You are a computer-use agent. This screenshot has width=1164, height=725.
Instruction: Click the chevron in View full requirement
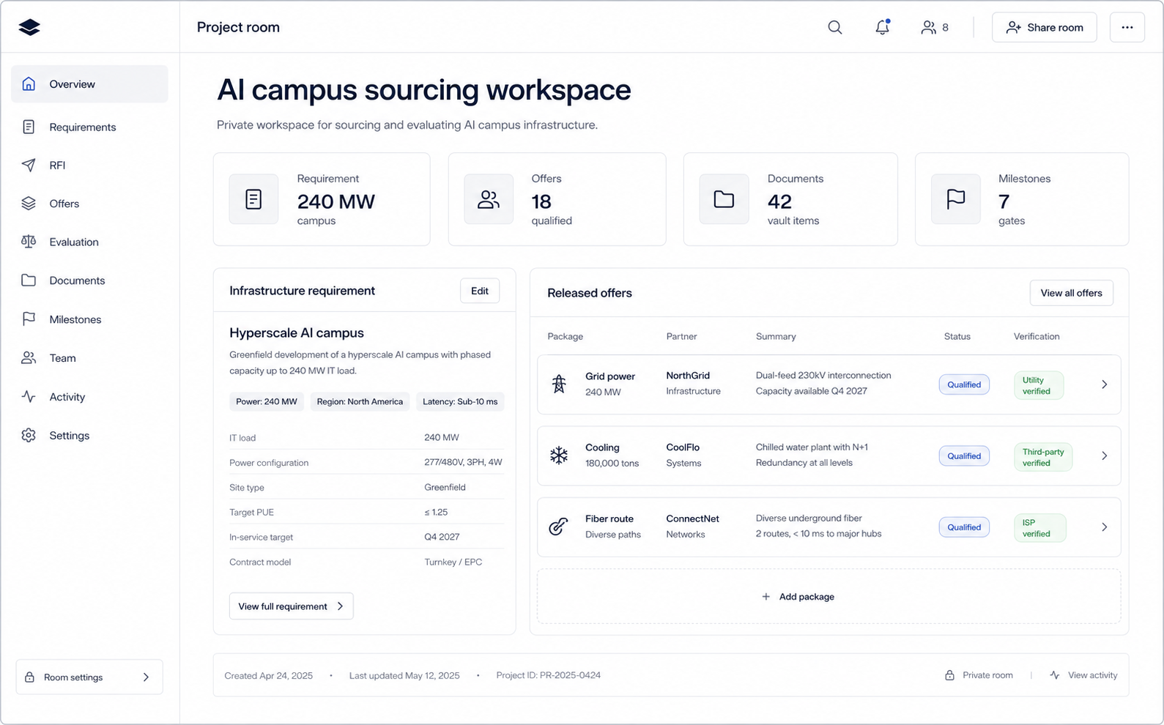click(340, 606)
